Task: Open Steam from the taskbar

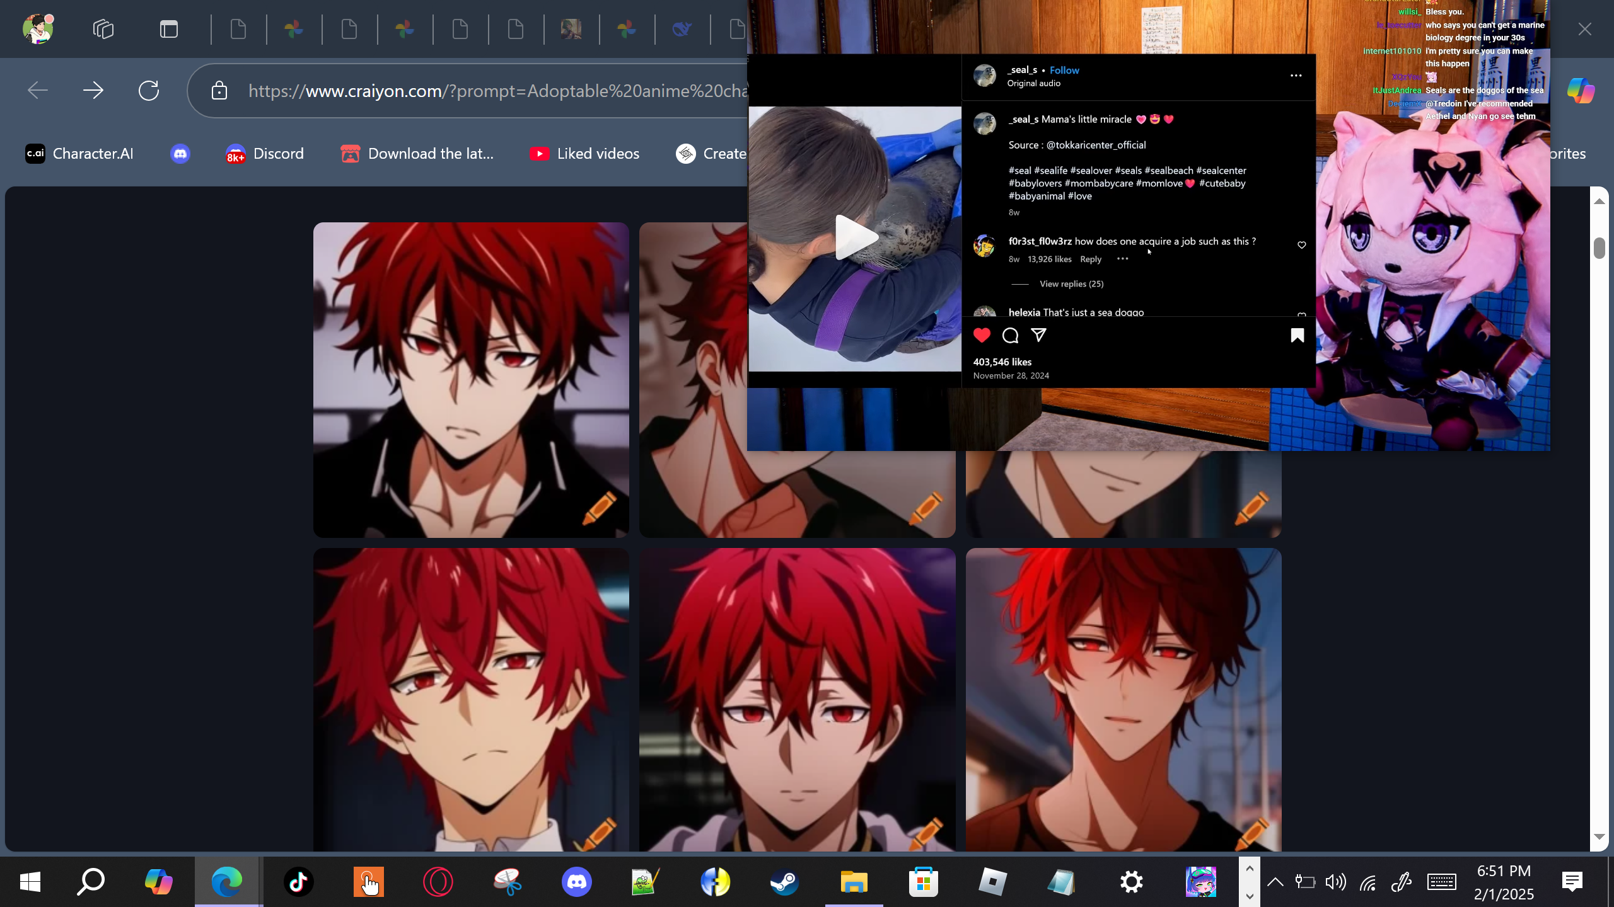Action: click(x=784, y=882)
